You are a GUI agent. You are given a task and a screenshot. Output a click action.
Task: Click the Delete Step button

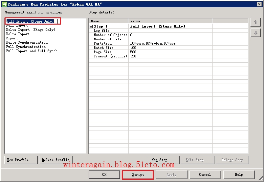click(x=232, y=160)
